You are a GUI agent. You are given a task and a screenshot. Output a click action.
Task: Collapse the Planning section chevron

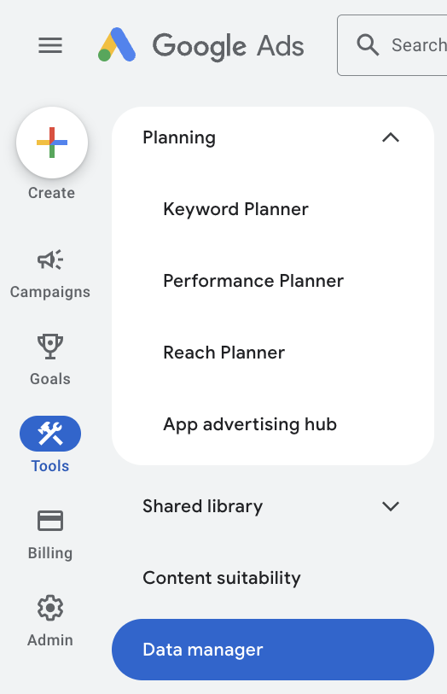click(x=391, y=137)
